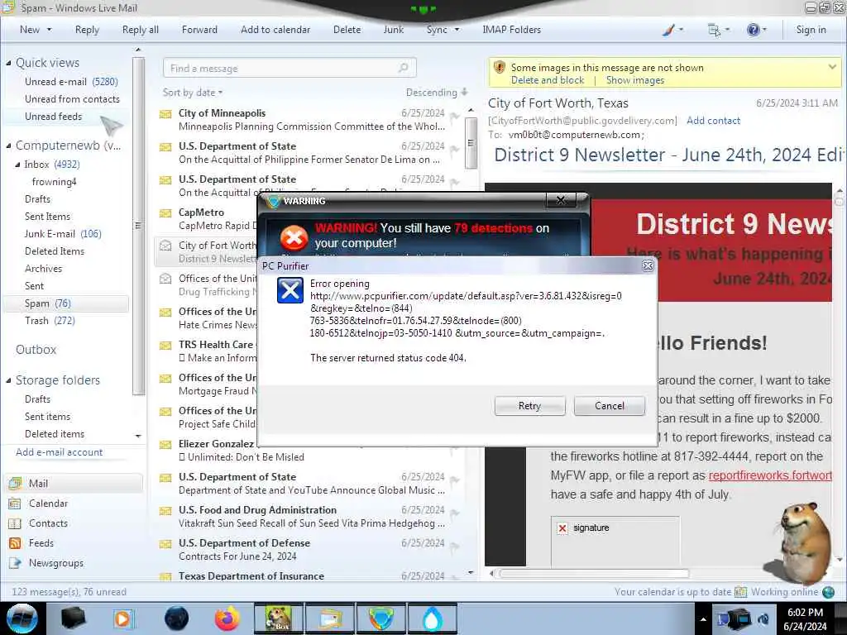
Task: Select Unread feeds quick view
Action: pos(54,116)
